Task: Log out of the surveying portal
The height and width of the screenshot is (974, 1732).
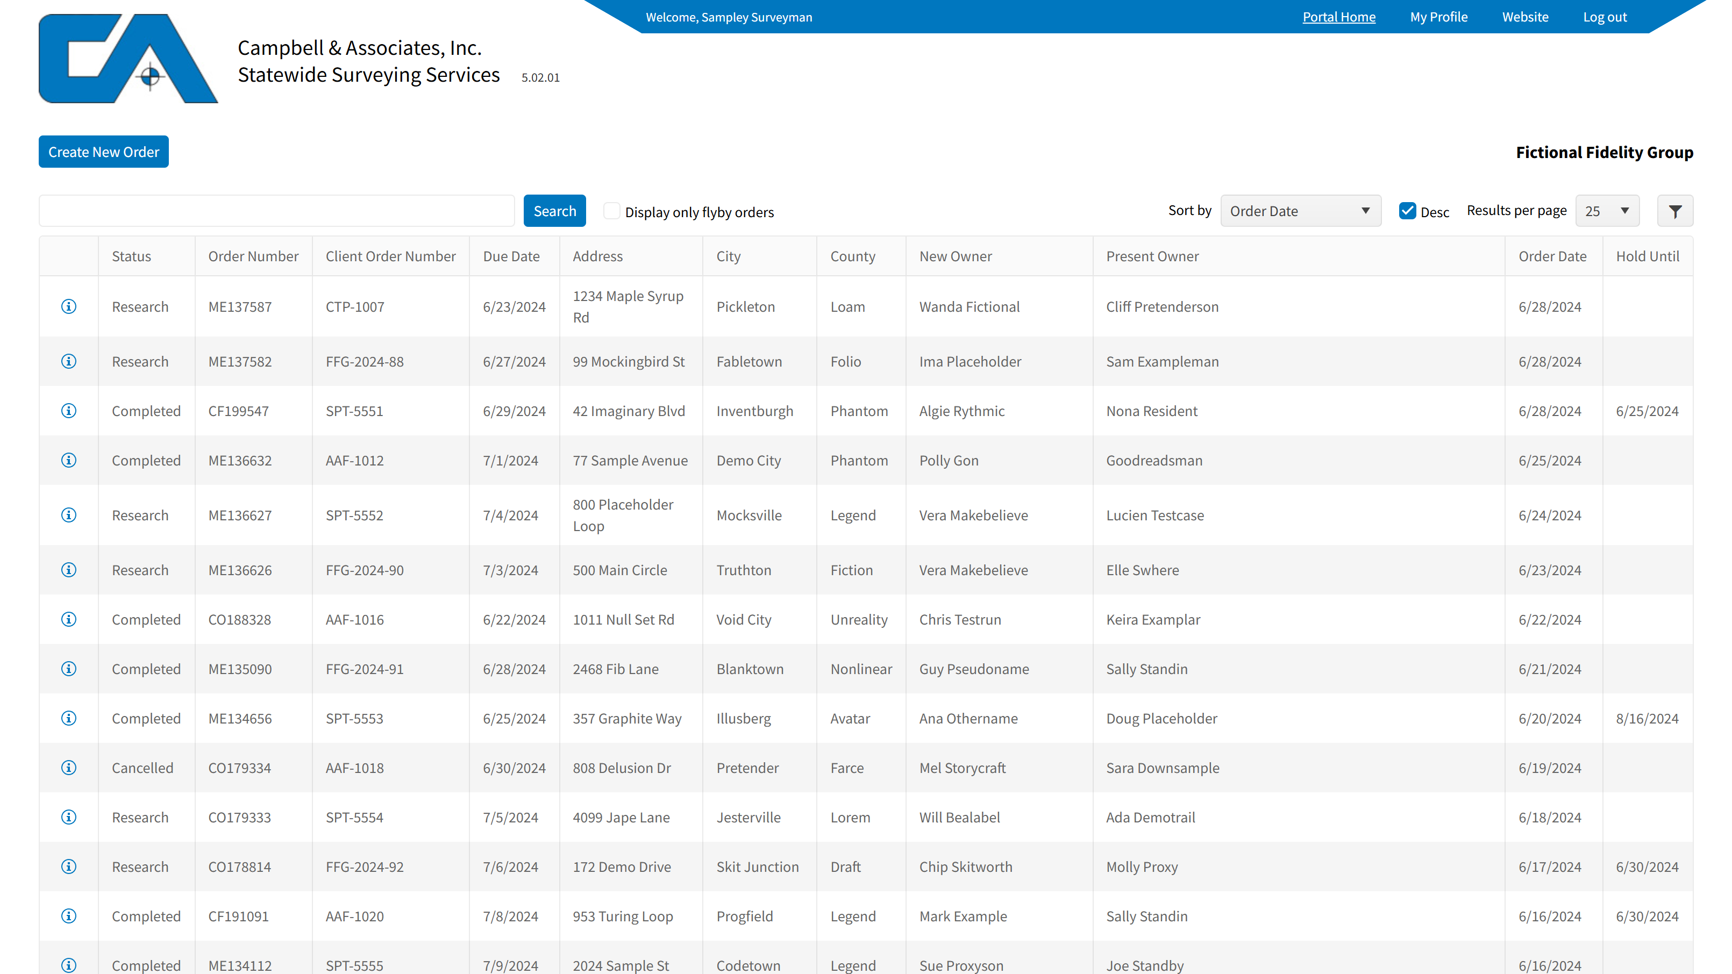Action: click(1605, 17)
